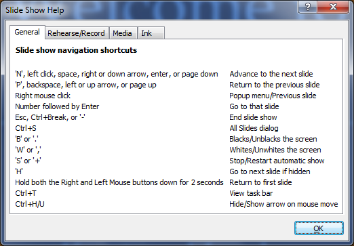The height and width of the screenshot is (246, 354).
Task: Click the 'Slide show navigation shortcuts' heading
Action: (x=76, y=50)
